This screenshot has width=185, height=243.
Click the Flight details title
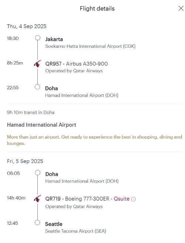[x=97, y=9]
